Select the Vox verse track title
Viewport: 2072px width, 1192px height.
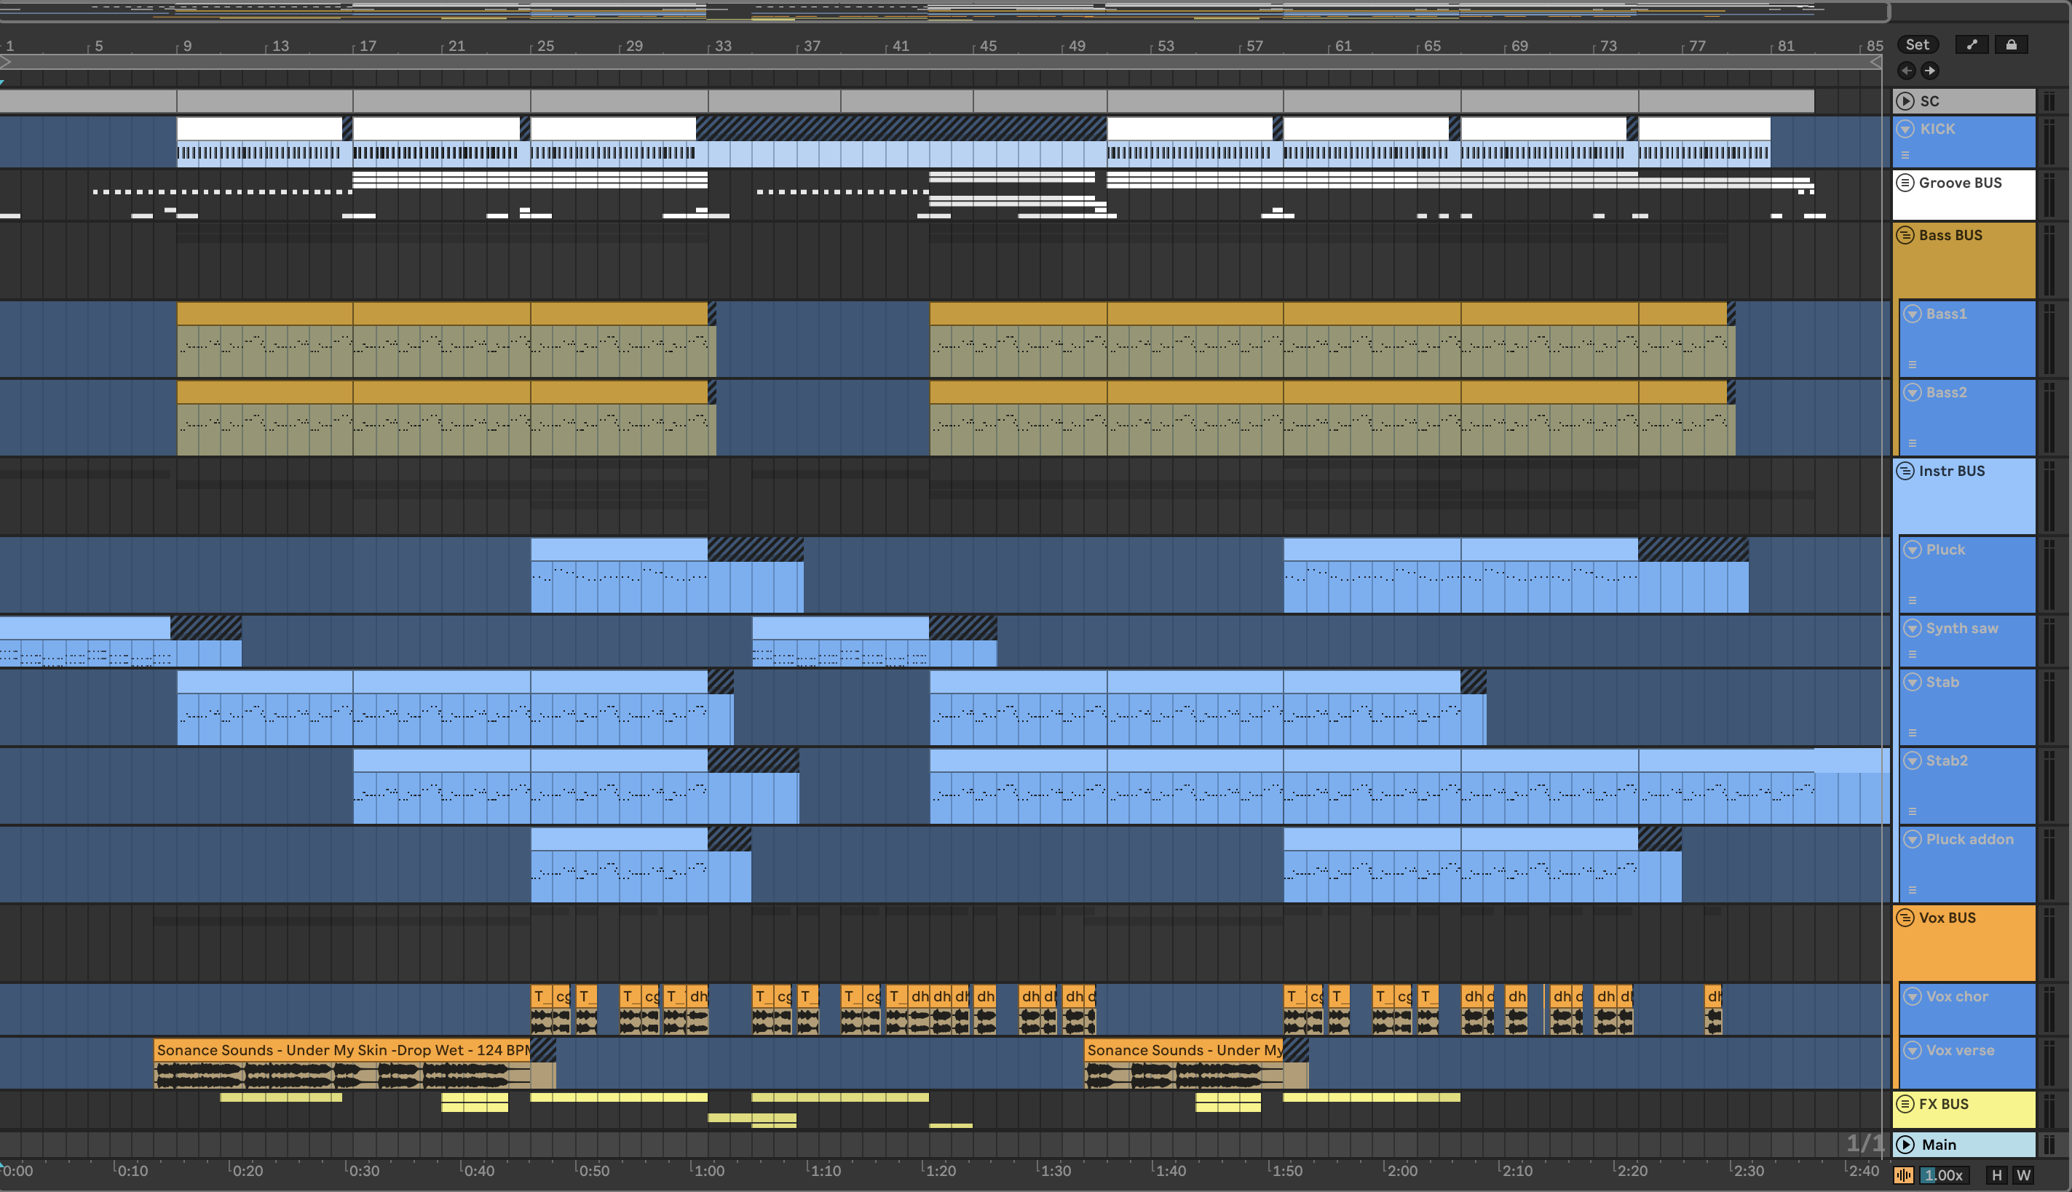[1960, 1050]
